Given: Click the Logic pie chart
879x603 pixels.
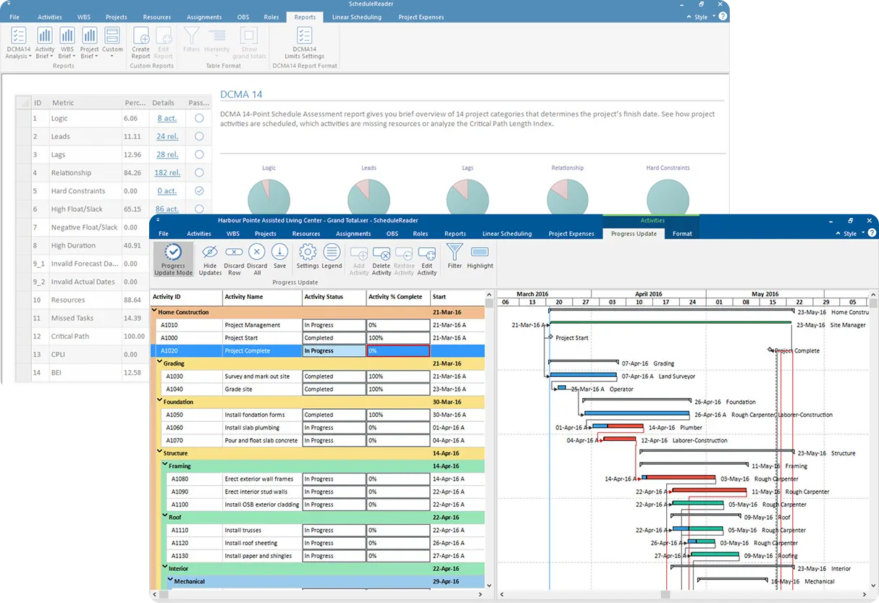Looking at the screenshot, I should coord(269,198).
